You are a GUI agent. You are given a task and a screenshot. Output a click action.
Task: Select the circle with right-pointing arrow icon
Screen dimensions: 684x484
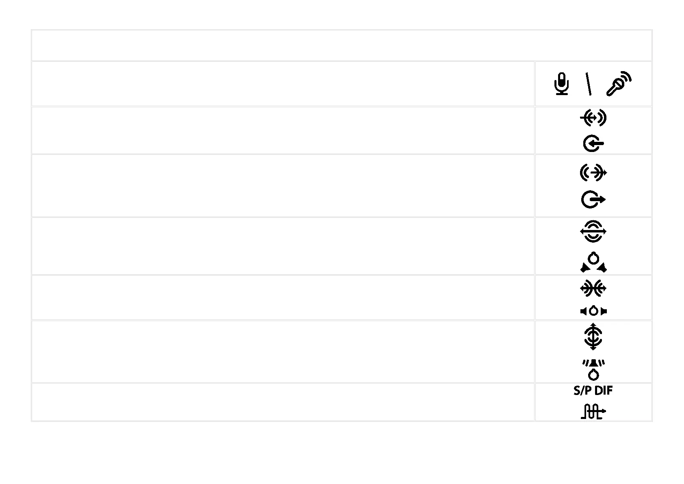pyautogui.click(x=593, y=200)
